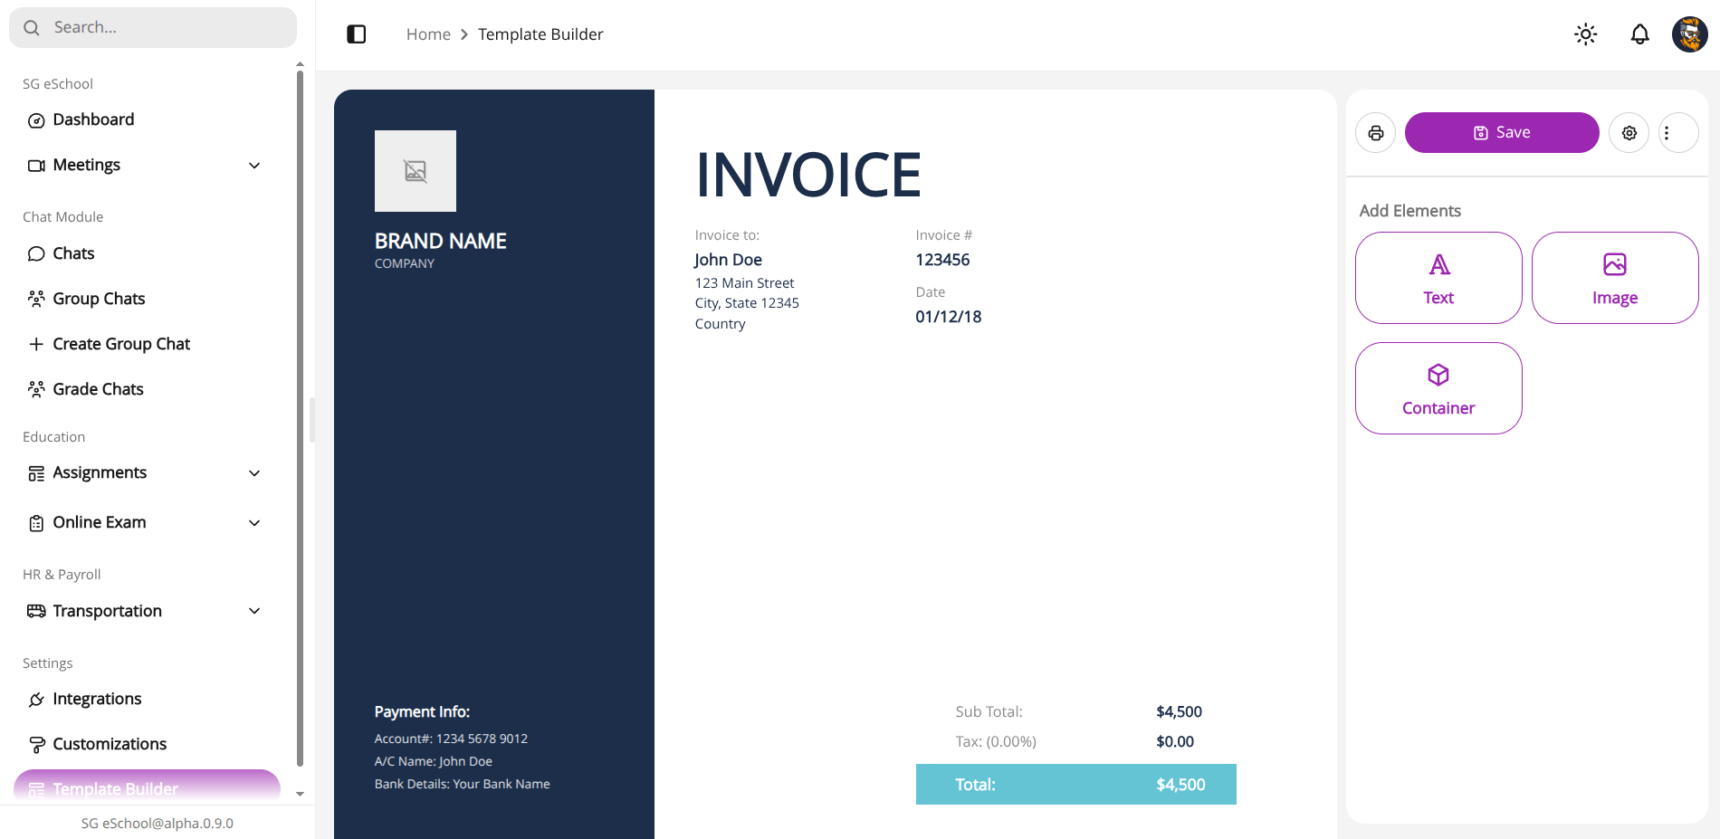Save the invoice template

point(1502,133)
